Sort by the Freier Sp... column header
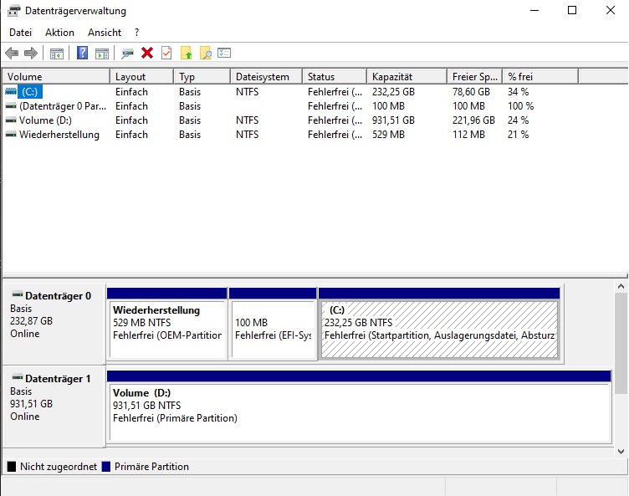The height and width of the screenshot is (496, 629). [475, 77]
